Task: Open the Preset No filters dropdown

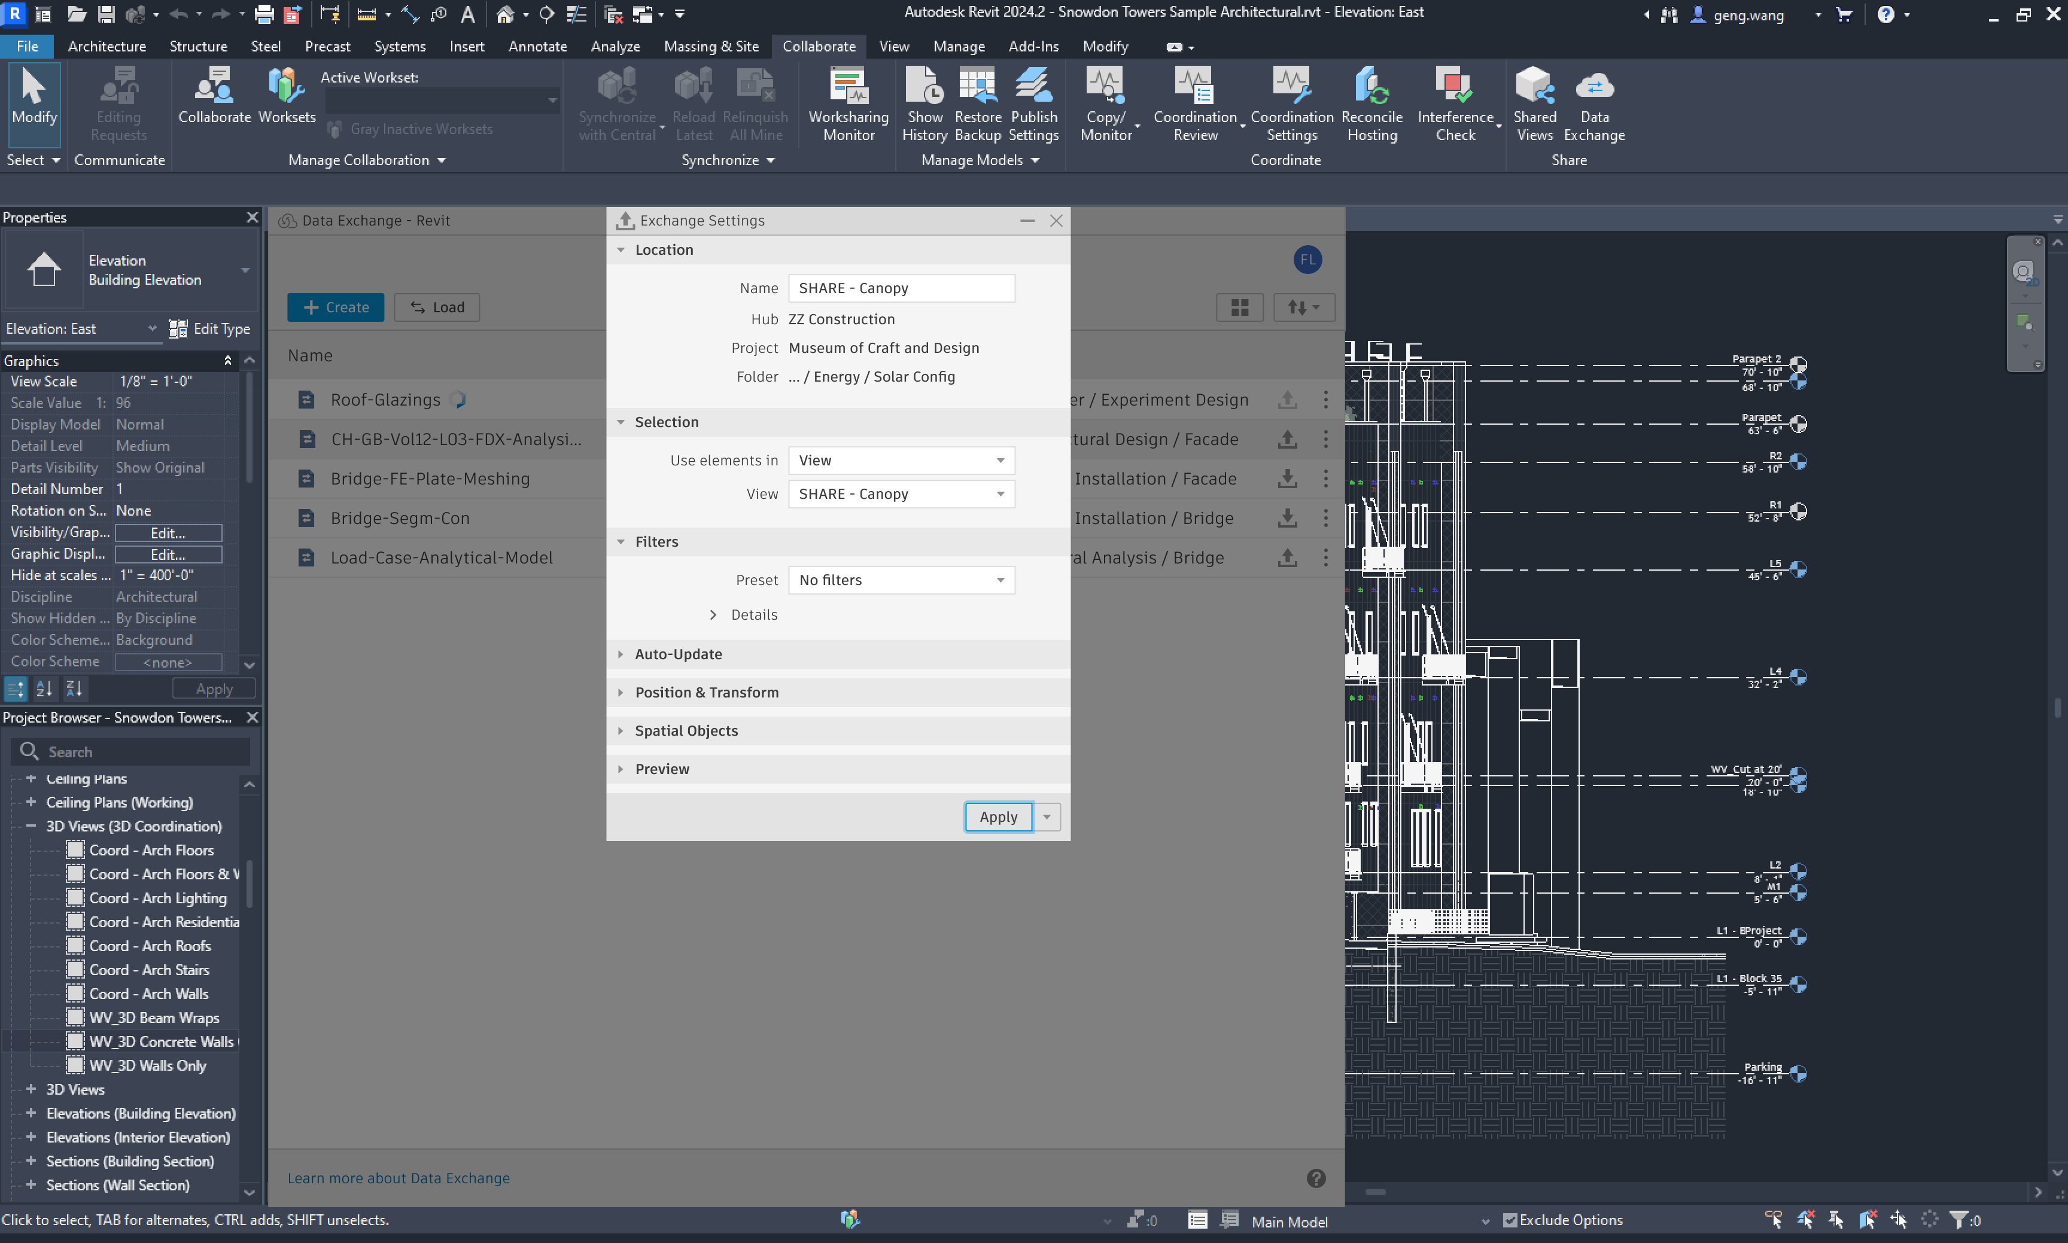Action: tap(901, 580)
